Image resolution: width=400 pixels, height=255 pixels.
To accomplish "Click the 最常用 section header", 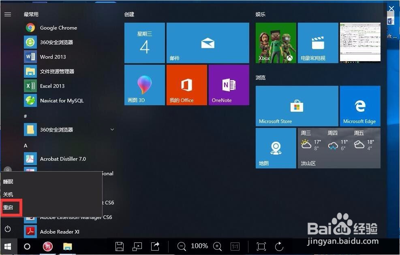I will [x=31, y=14].
